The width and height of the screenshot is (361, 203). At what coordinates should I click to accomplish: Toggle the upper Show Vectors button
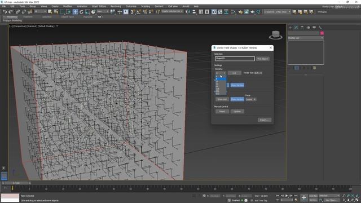tap(237, 85)
